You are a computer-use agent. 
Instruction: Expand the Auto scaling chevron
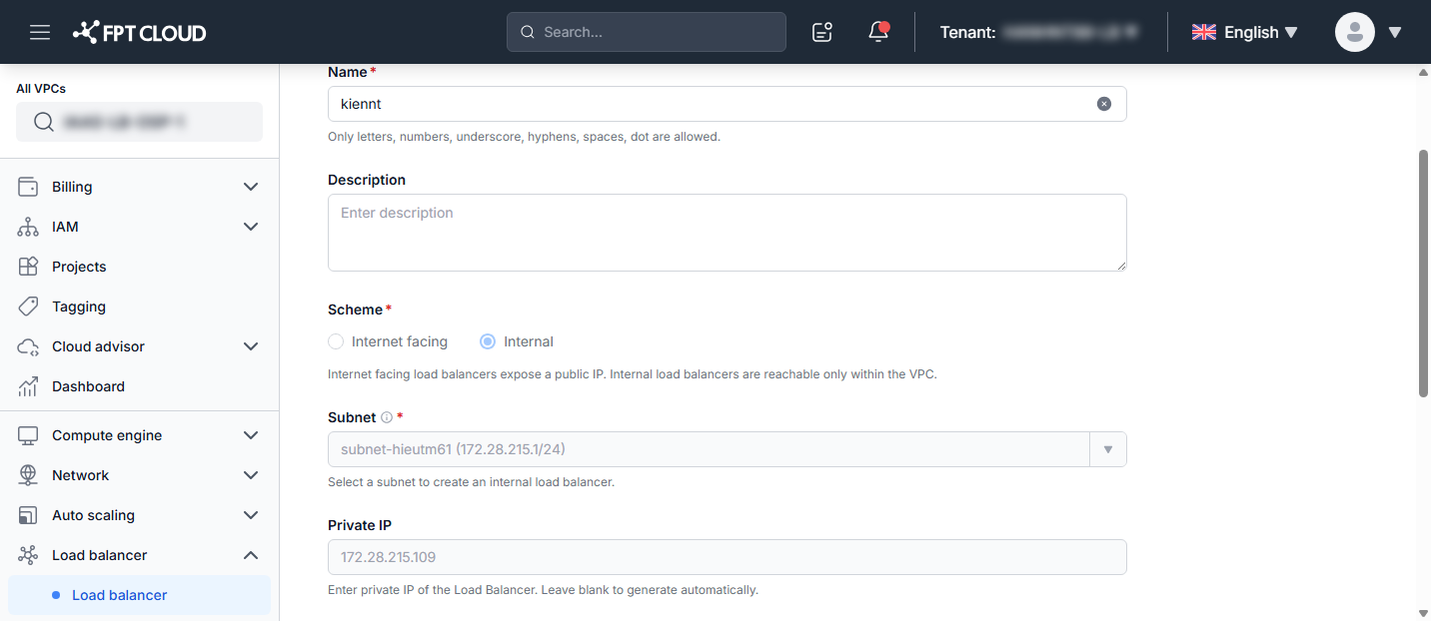coord(251,515)
